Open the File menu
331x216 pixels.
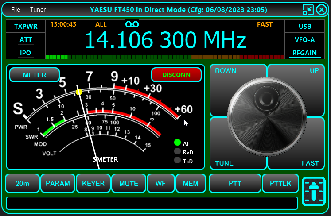16,9
